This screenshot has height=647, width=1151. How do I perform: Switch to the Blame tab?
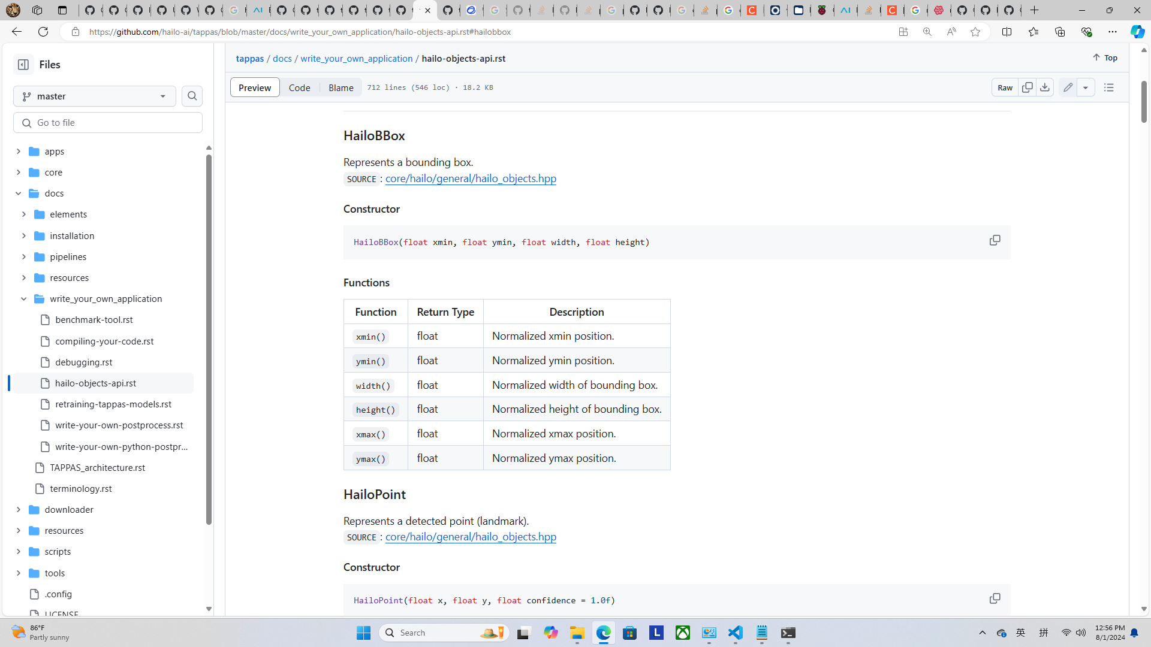pyautogui.click(x=341, y=87)
